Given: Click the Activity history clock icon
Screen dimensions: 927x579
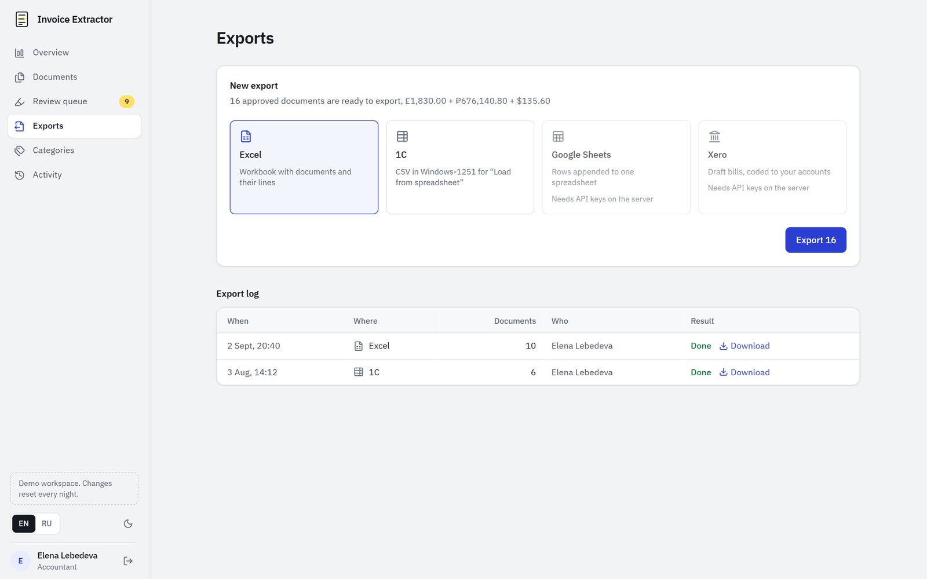Looking at the screenshot, I should 20,175.
